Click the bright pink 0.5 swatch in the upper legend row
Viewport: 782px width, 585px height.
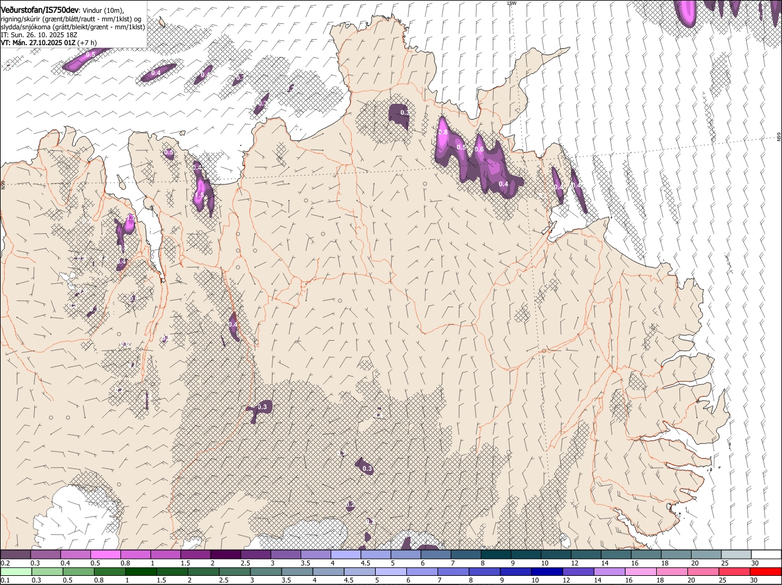[106, 554]
